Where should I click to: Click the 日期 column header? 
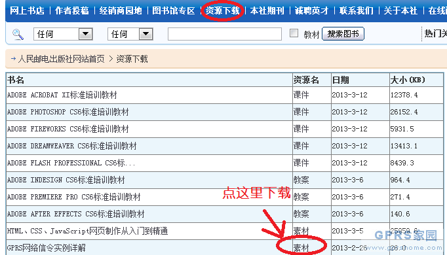point(340,80)
